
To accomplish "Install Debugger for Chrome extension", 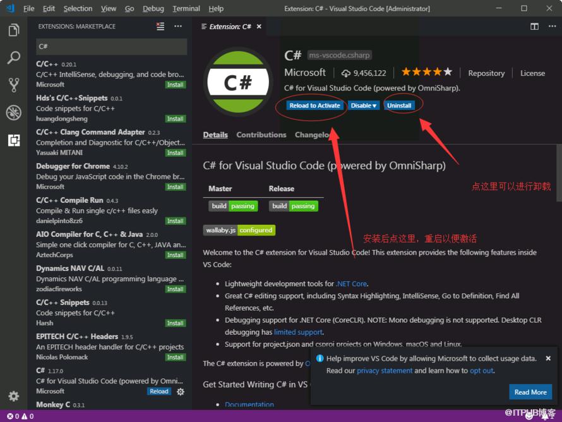I will 176,187.
